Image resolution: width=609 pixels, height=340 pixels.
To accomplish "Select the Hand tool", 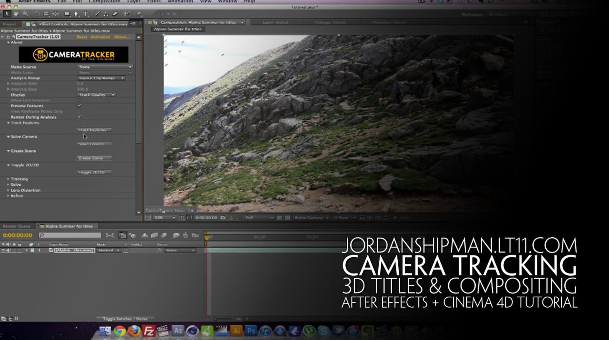I will click(x=16, y=14).
